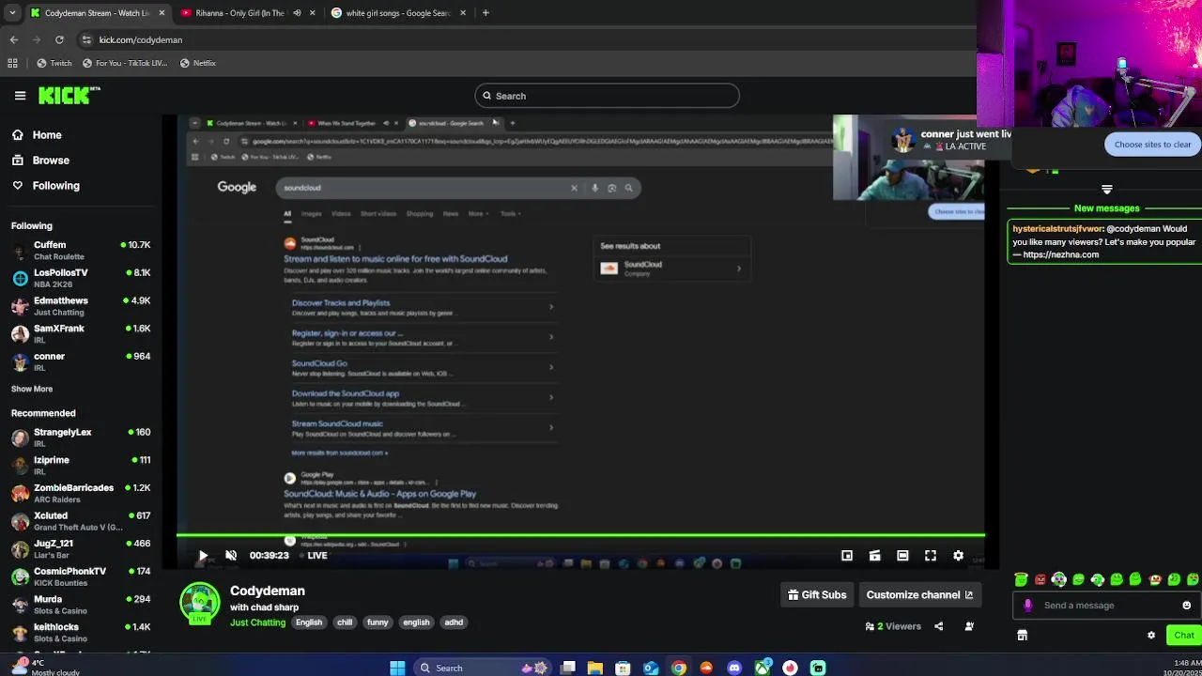Enter fullscreen on the stream player

931,556
